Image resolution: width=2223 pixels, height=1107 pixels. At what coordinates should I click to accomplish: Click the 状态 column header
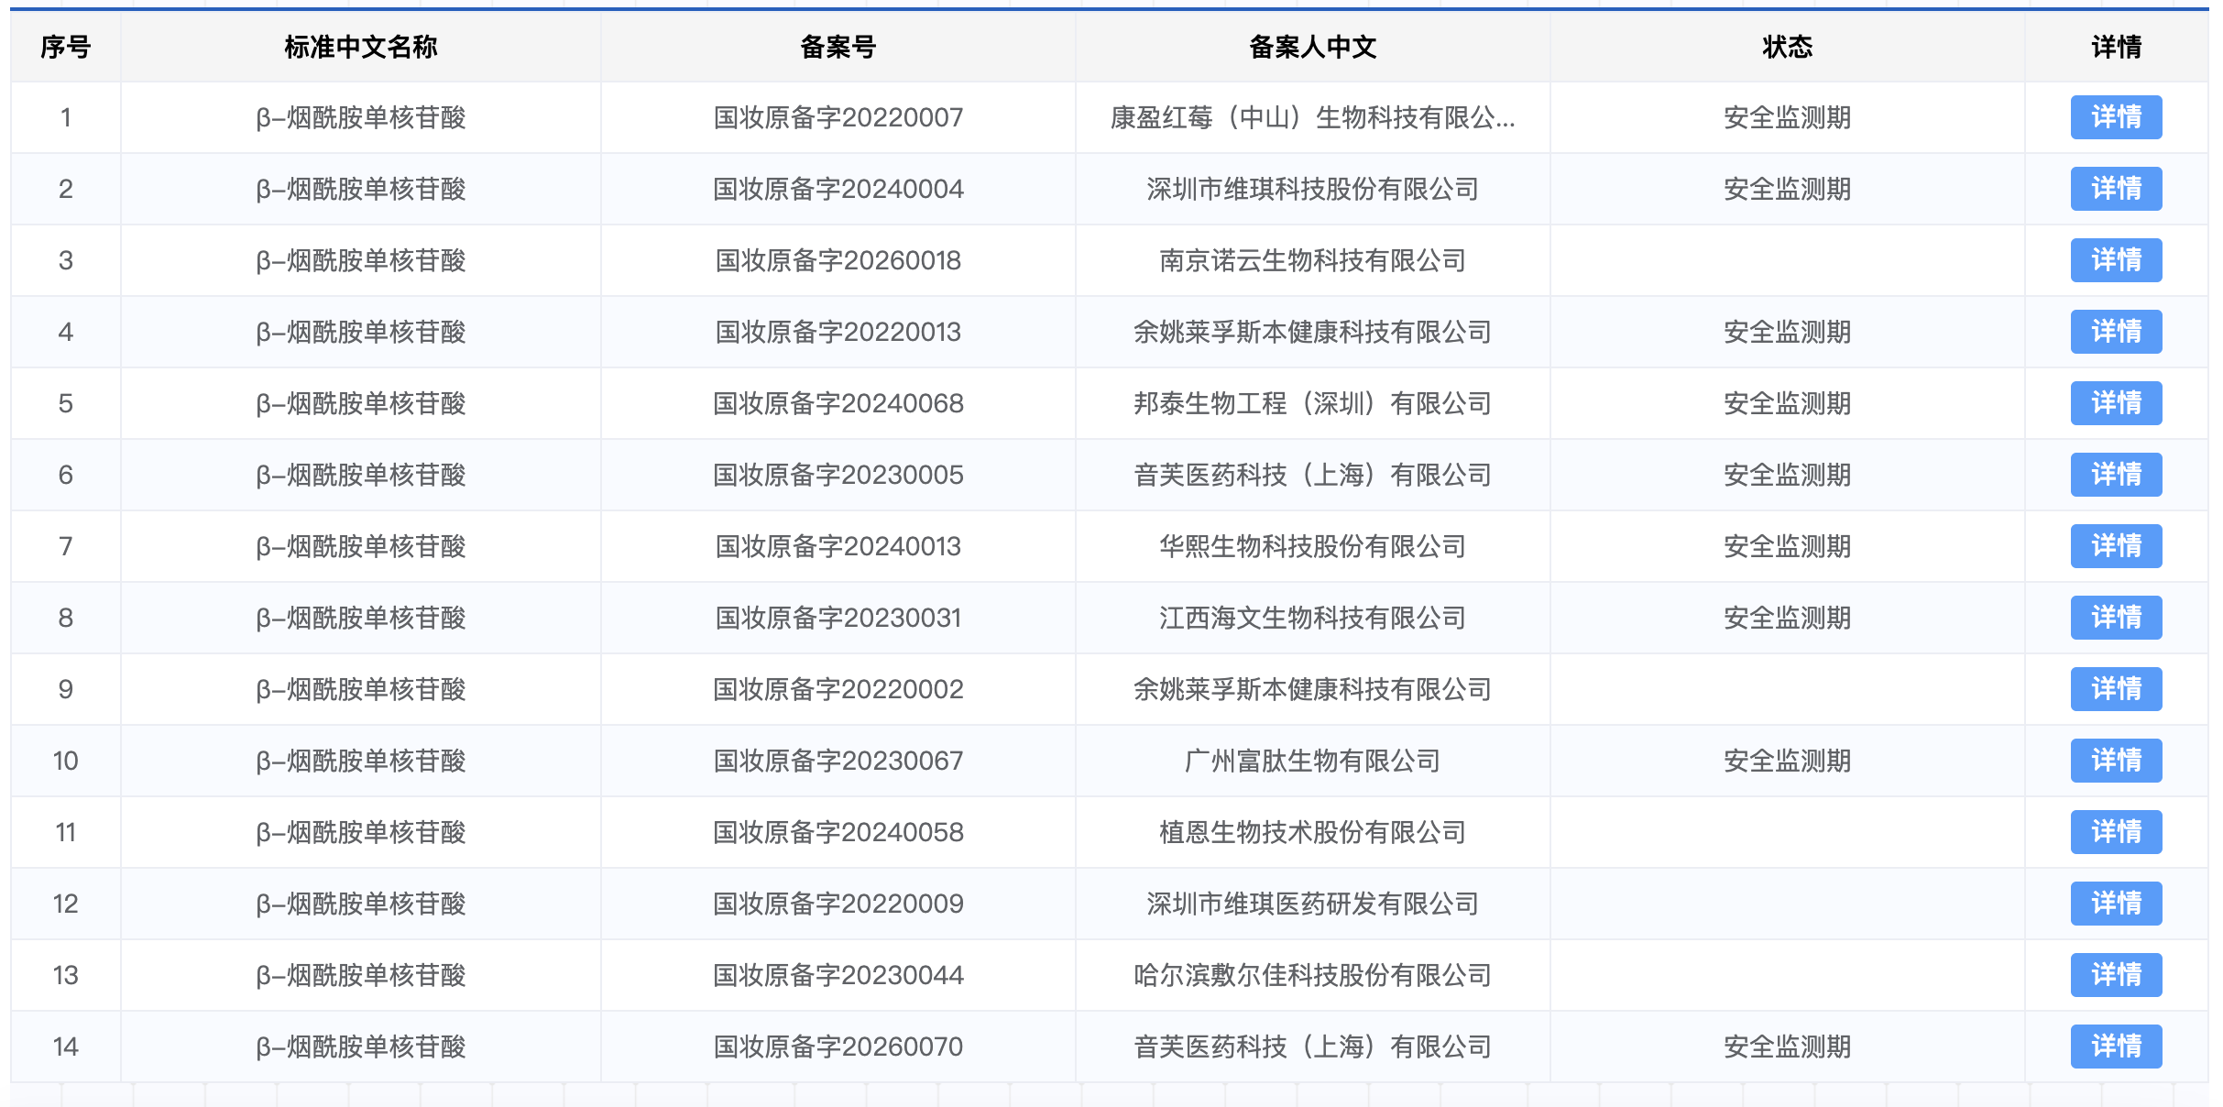pyautogui.click(x=1788, y=47)
